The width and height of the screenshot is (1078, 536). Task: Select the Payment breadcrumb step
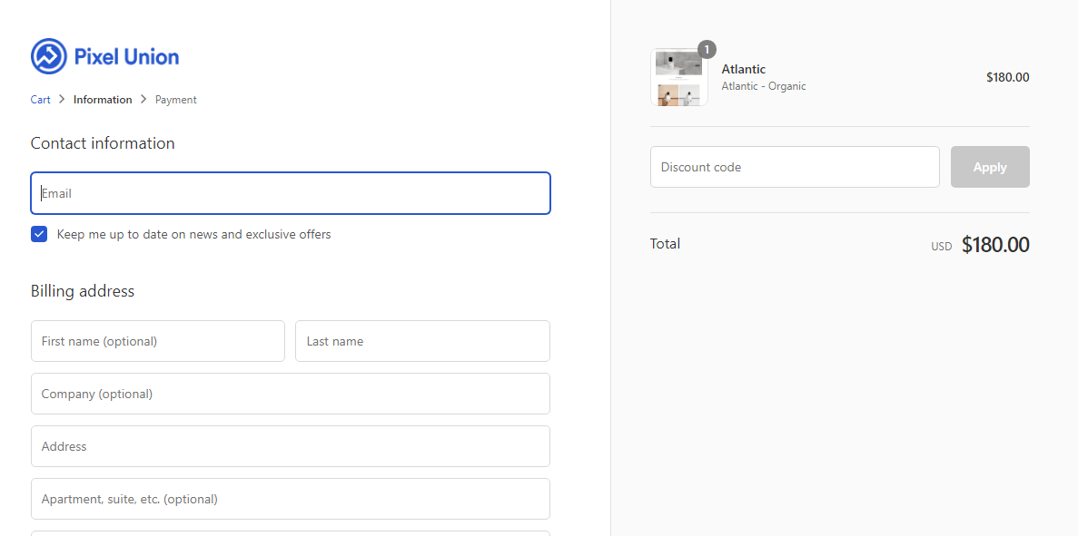click(x=176, y=100)
